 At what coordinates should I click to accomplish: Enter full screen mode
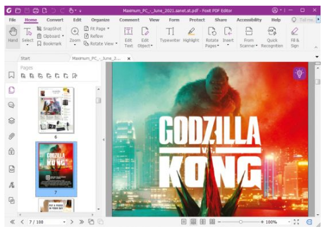pos(297,222)
